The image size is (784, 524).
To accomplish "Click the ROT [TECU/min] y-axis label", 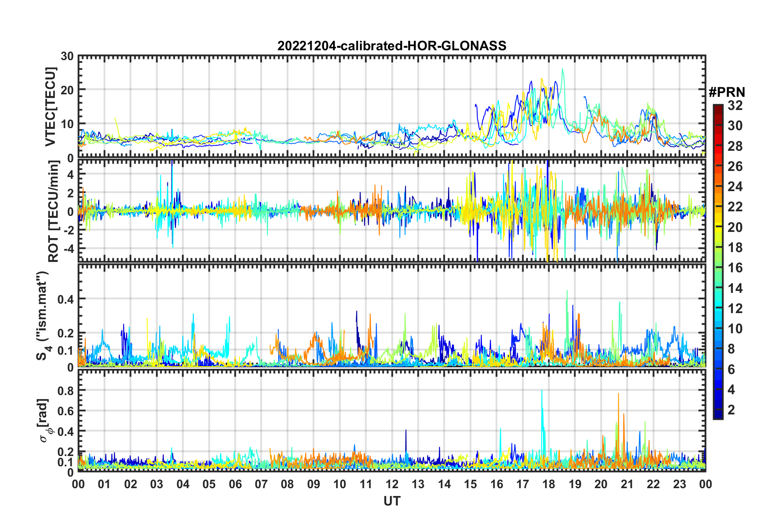I will [x=53, y=211].
